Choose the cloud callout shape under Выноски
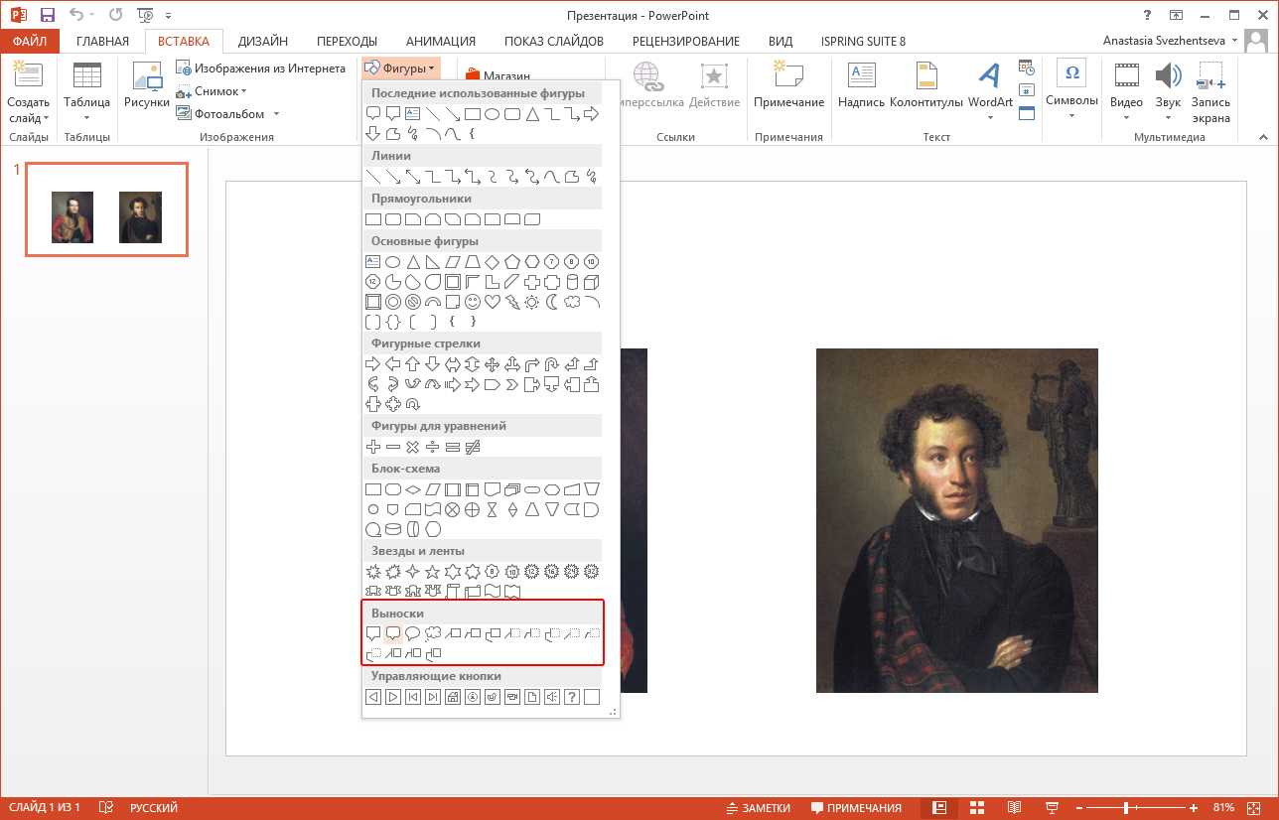1279x820 pixels. 433,633
